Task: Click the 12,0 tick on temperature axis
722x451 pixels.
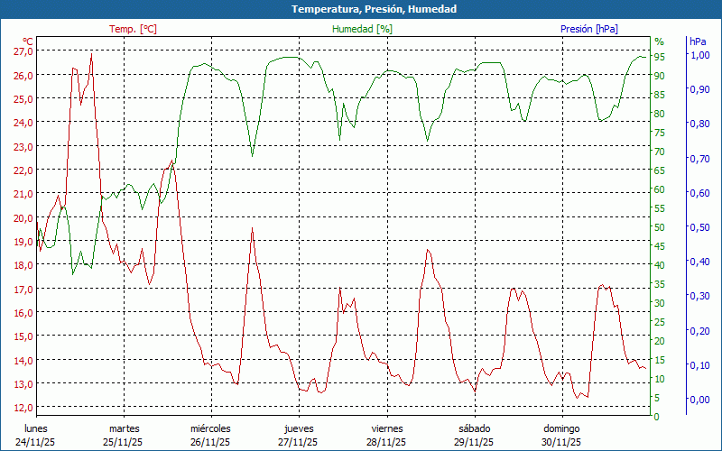Action: tap(23, 408)
